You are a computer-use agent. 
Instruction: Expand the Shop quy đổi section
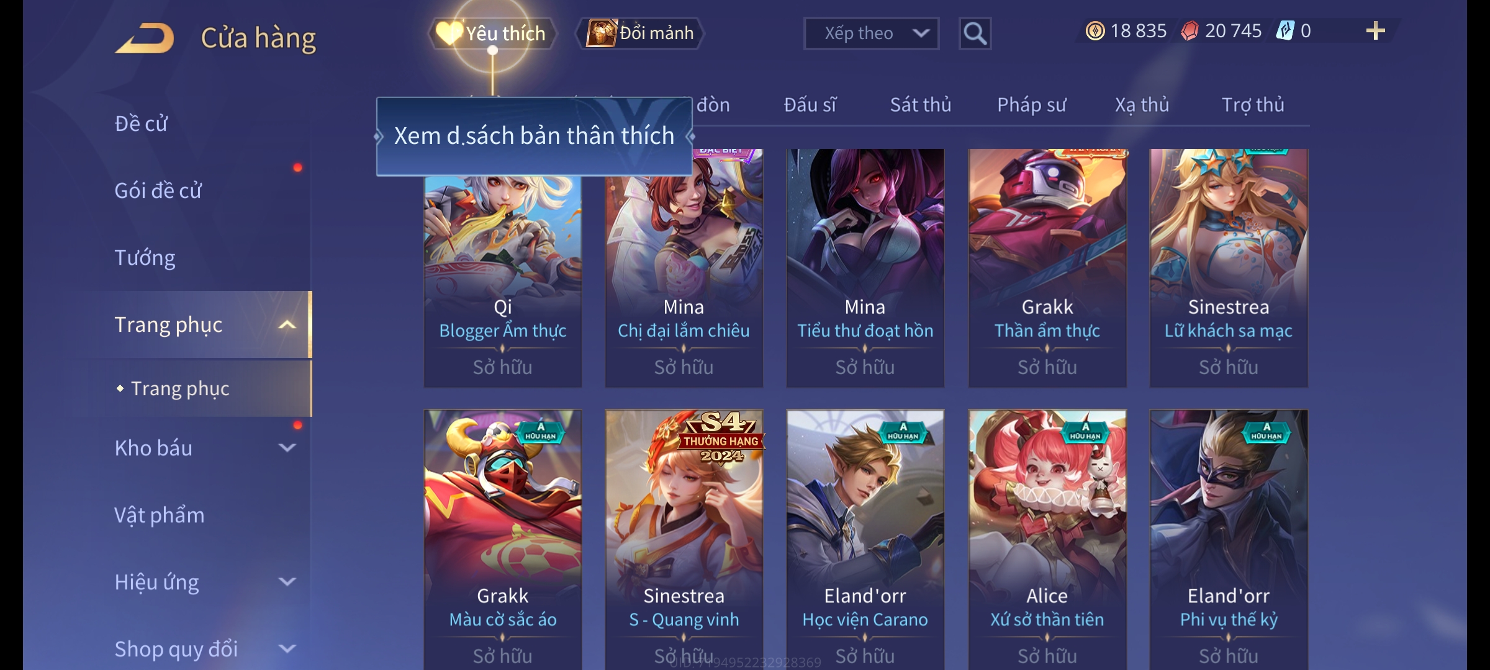[x=287, y=649]
